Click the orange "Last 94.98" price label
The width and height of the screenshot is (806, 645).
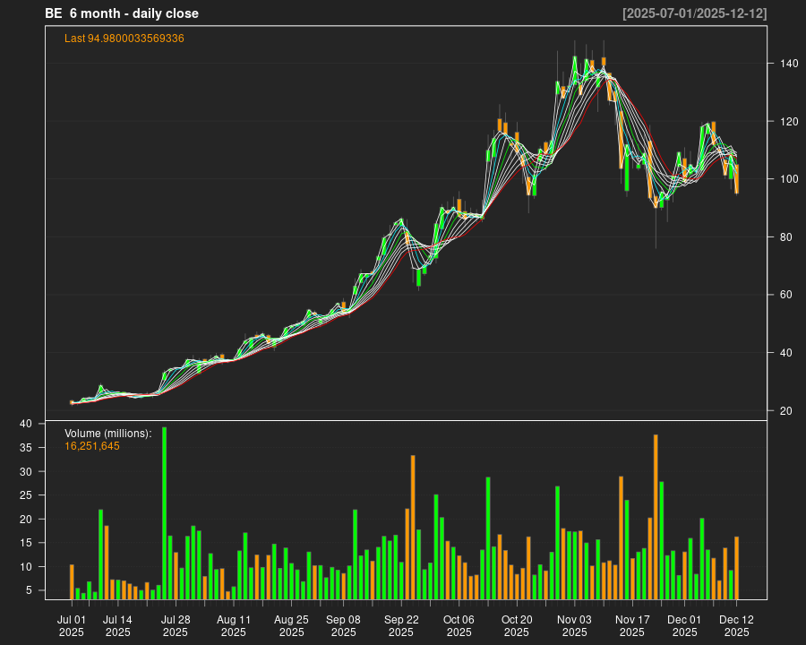click(124, 39)
